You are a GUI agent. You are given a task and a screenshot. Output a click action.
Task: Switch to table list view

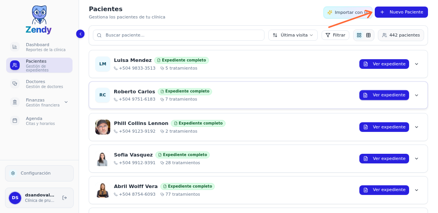(x=368, y=35)
